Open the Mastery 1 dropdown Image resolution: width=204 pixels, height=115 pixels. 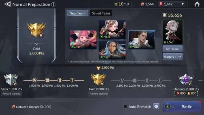(x=172, y=57)
